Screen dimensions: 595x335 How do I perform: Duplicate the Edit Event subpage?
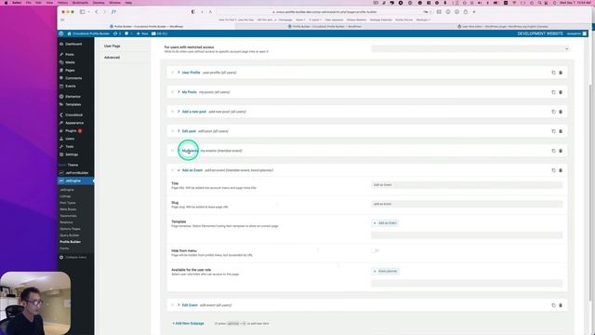point(553,305)
